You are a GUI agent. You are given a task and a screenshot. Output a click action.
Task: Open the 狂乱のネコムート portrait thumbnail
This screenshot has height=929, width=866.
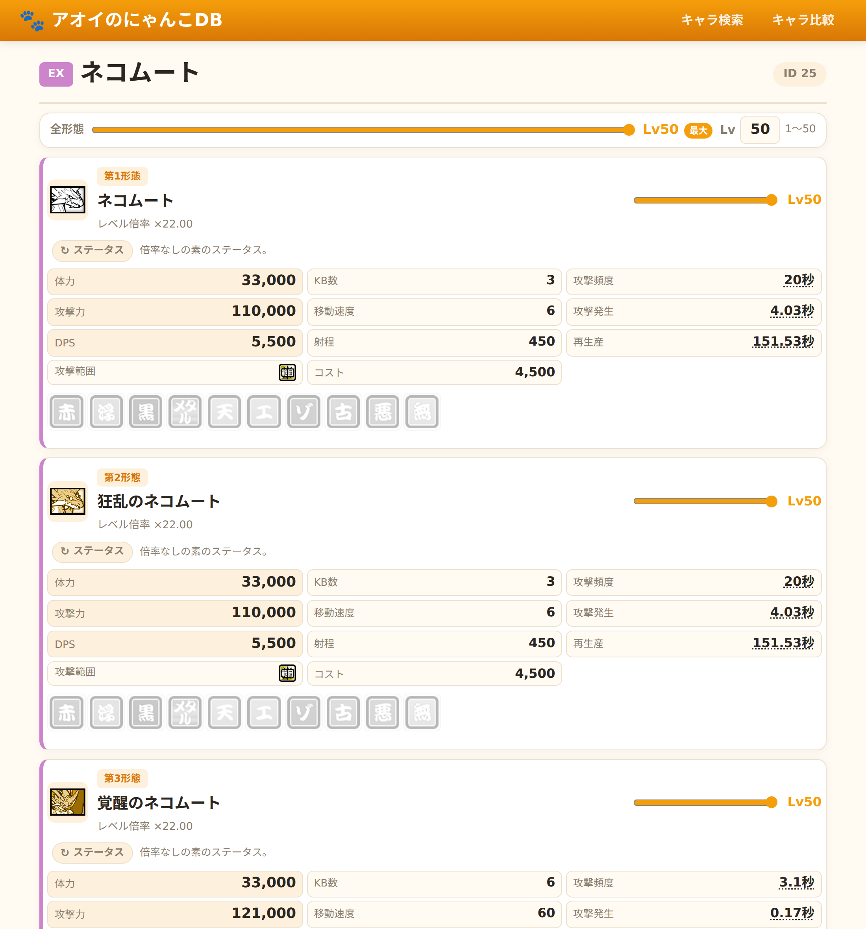pos(68,502)
